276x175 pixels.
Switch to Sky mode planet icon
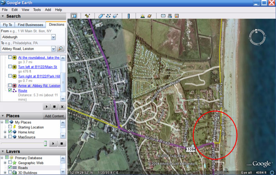(149, 16)
